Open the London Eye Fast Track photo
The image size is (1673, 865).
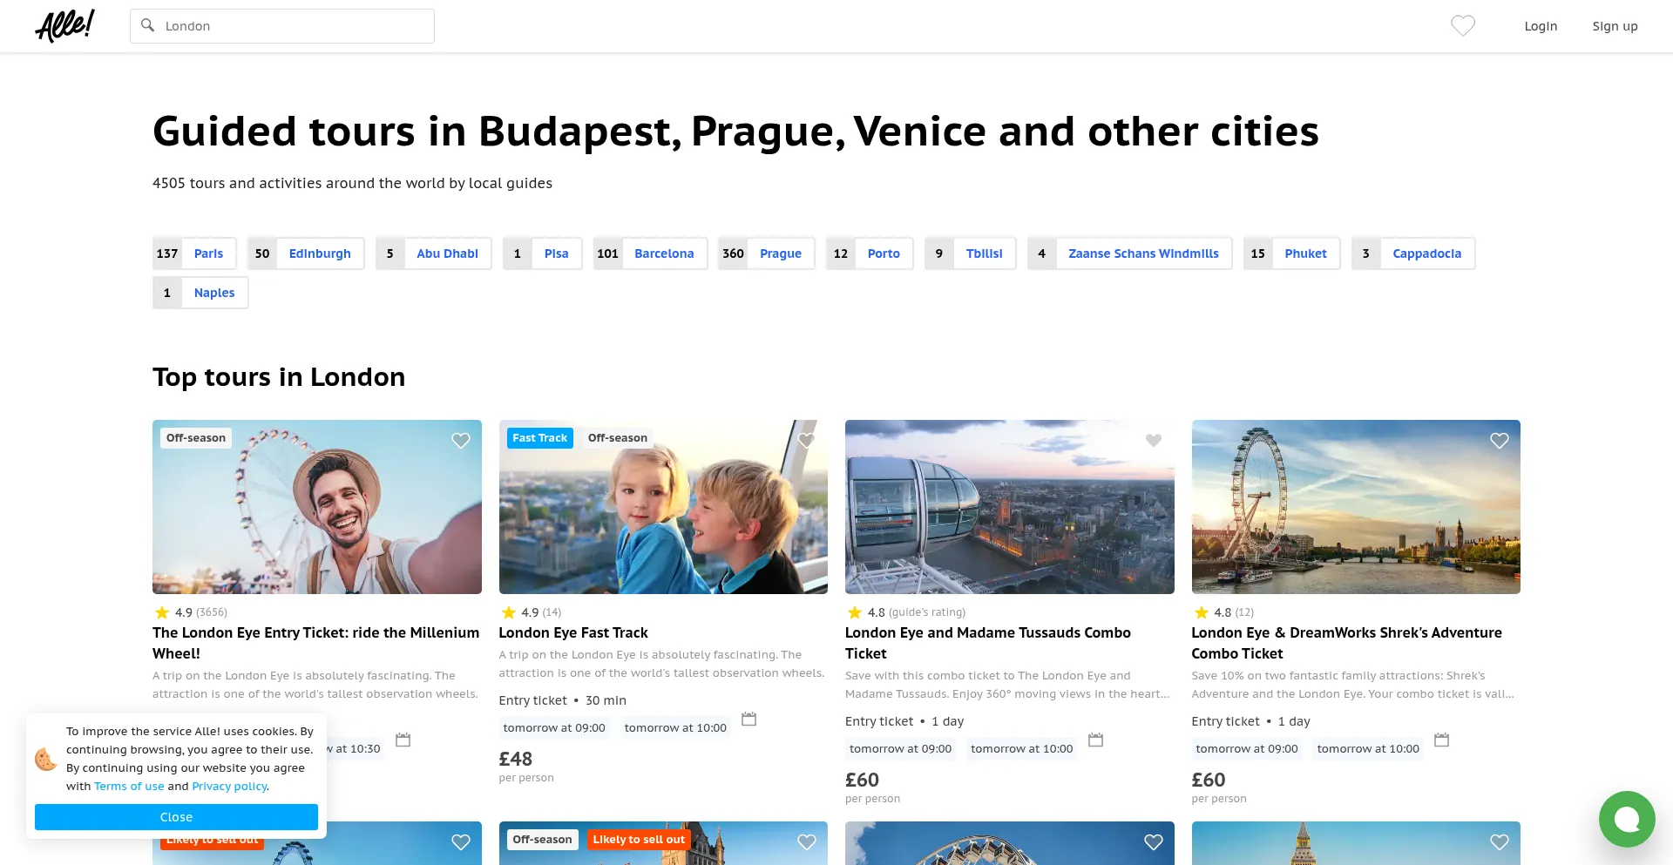[x=663, y=507]
